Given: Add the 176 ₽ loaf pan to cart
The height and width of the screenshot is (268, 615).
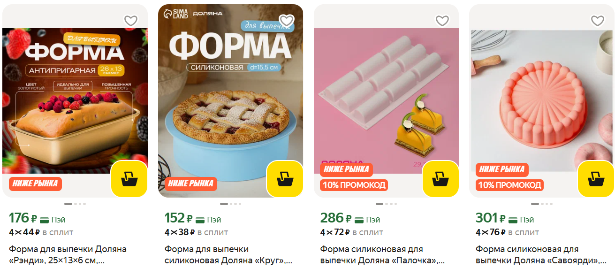Looking at the screenshot, I should [x=129, y=179].
